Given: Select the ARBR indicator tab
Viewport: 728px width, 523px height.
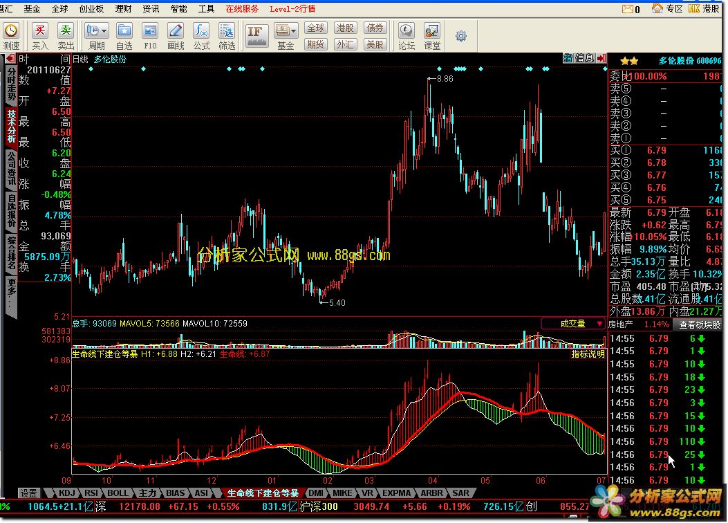Looking at the screenshot, I should [x=432, y=493].
